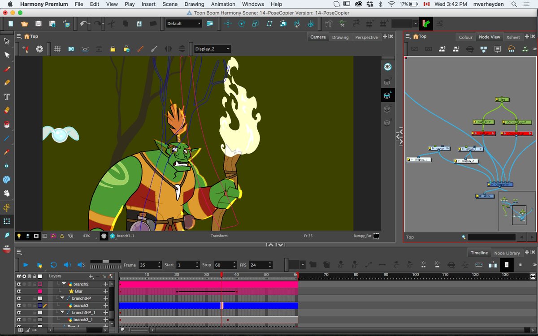Click the Rotate tool icon
Screen dimensions: 538x336
click(x=242, y=23)
